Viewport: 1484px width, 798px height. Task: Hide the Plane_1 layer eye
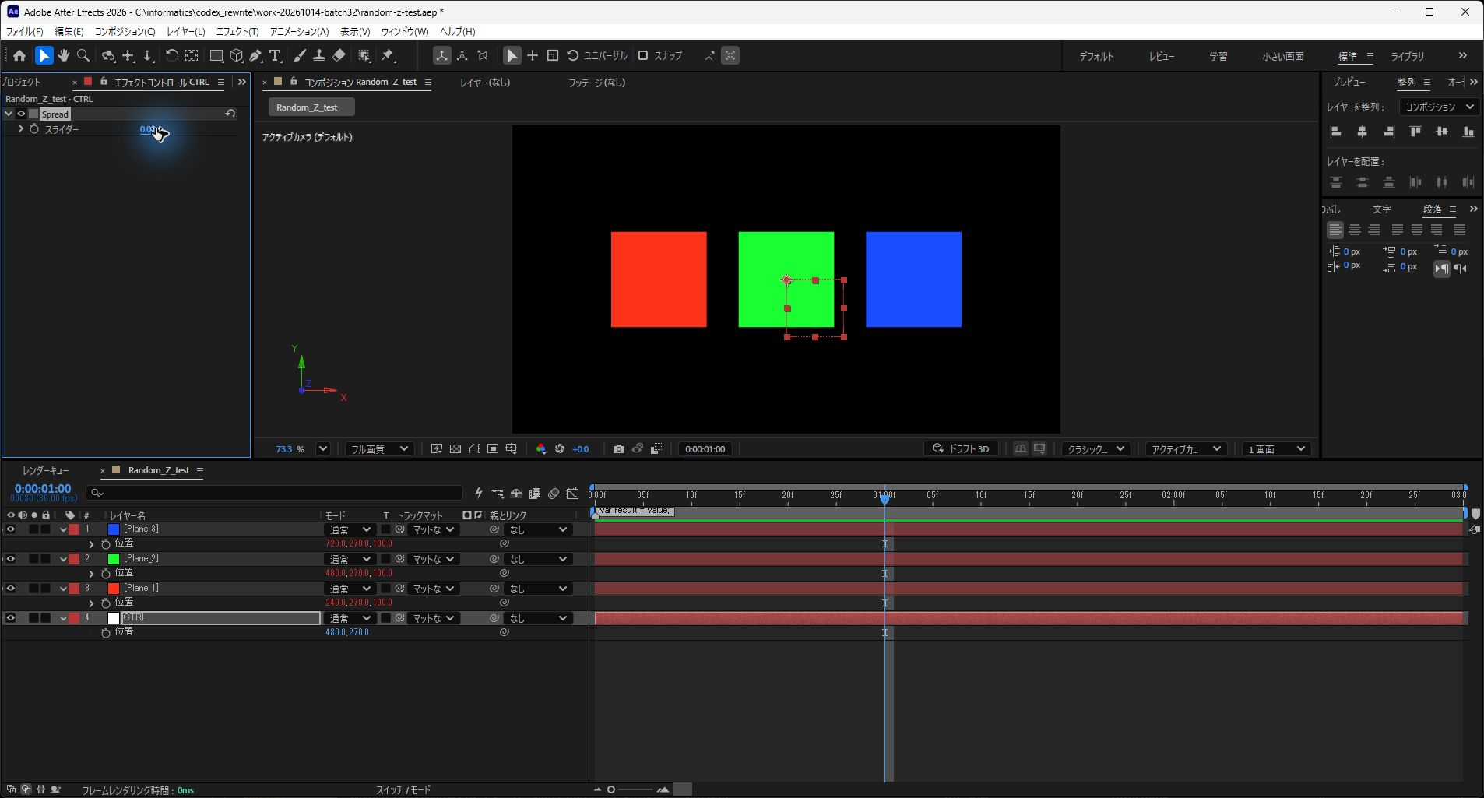click(11, 589)
